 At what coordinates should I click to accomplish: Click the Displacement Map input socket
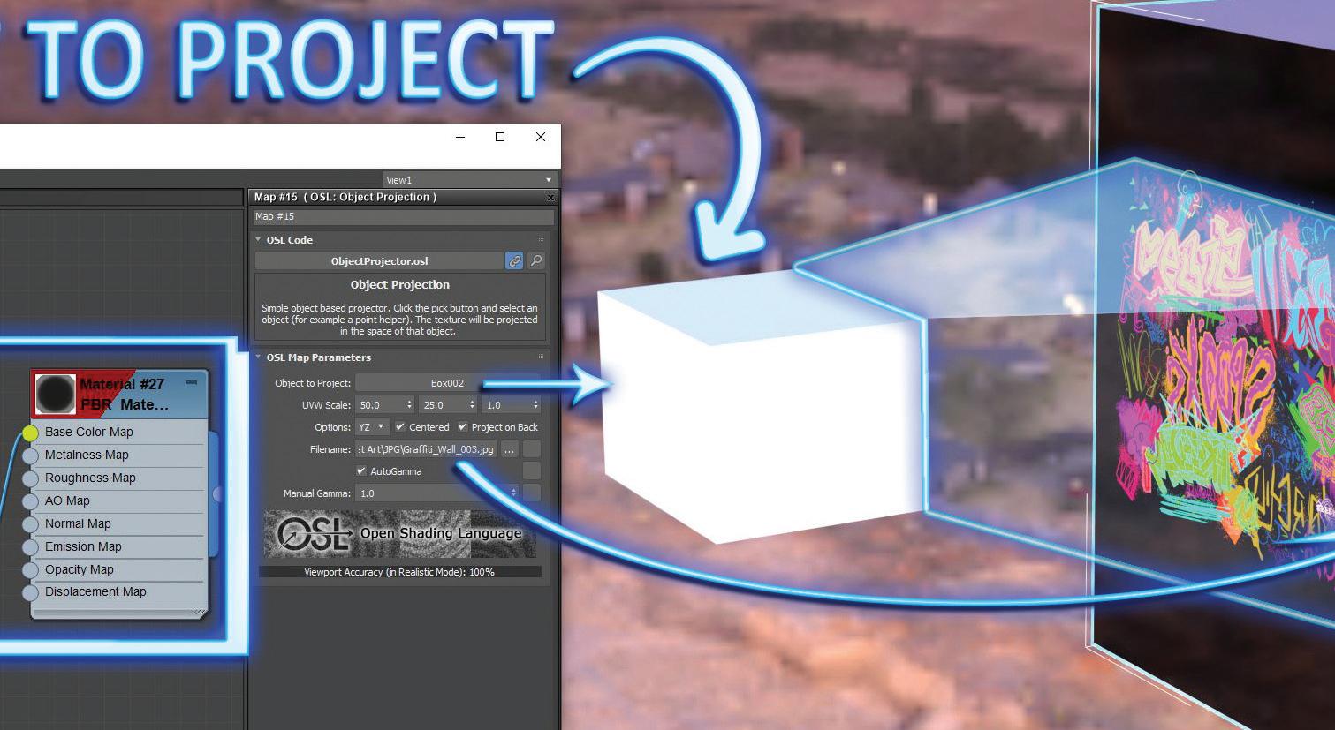point(30,592)
